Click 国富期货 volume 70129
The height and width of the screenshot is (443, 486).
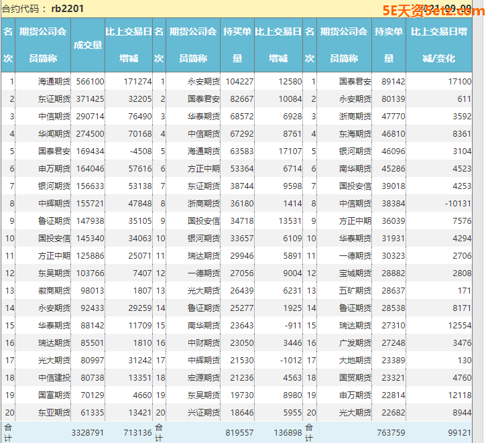[x=93, y=395]
